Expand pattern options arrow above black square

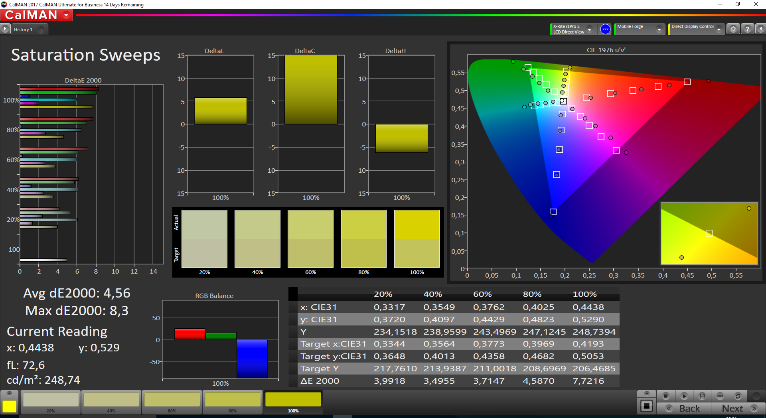coord(647,394)
